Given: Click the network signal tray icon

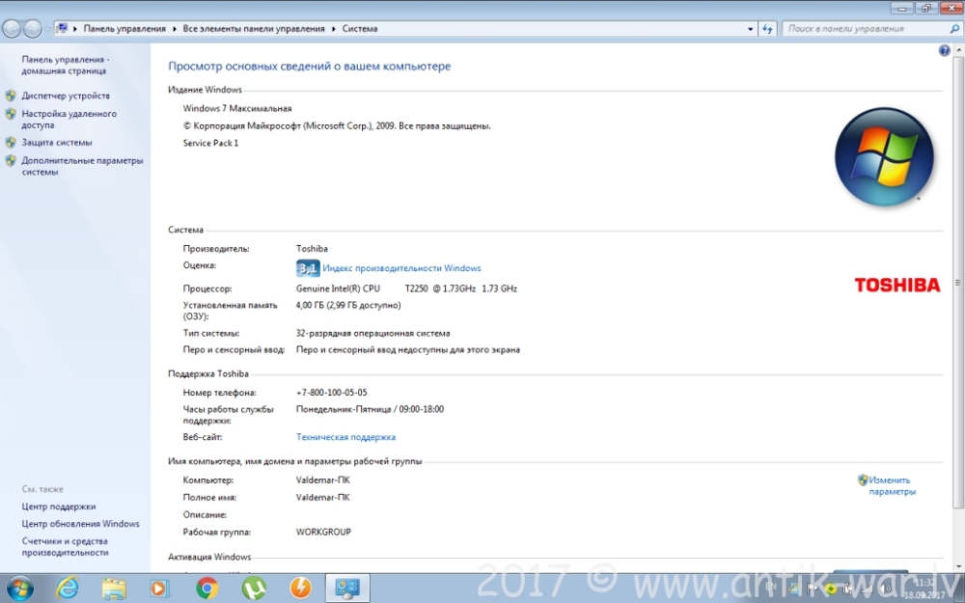Looking at the screenshot, I should 866,589.
